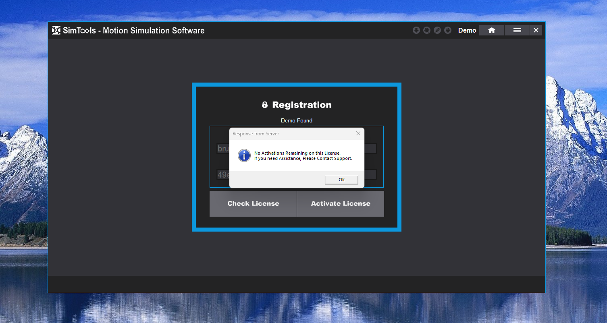
Task: Click the Activate License button
Action: (341, 204)
